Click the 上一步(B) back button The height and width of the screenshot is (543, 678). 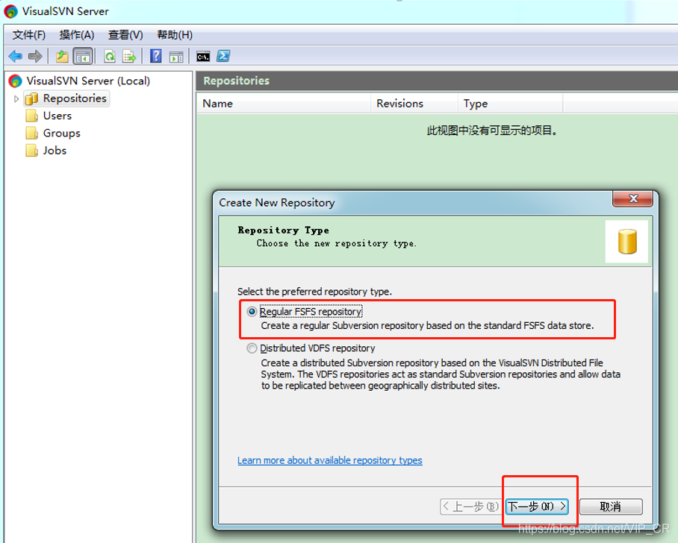point(470,506)
